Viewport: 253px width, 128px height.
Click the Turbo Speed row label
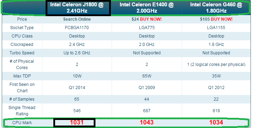(22, 53)
